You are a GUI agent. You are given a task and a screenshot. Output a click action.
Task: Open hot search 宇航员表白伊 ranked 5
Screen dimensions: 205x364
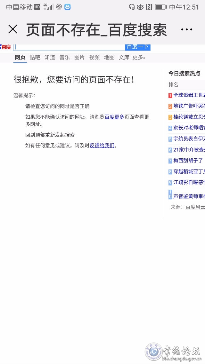189,138
